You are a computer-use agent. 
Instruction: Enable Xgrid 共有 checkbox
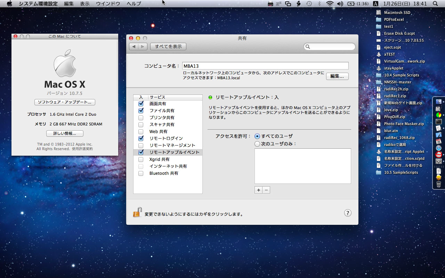pos(141,159)
